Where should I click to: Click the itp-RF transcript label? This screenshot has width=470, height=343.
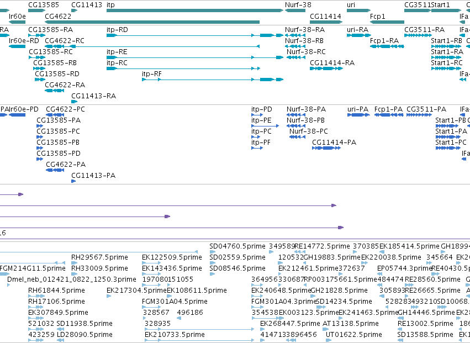tap(152, 74)
